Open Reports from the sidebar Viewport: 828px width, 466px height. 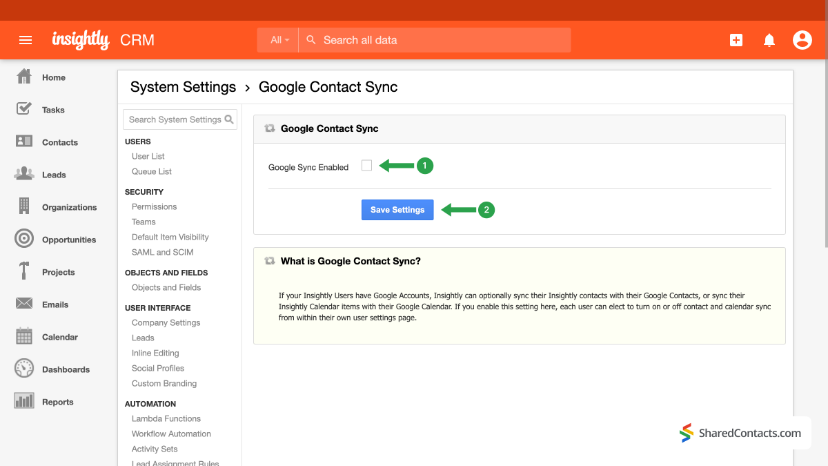click(x=57, y=402)
